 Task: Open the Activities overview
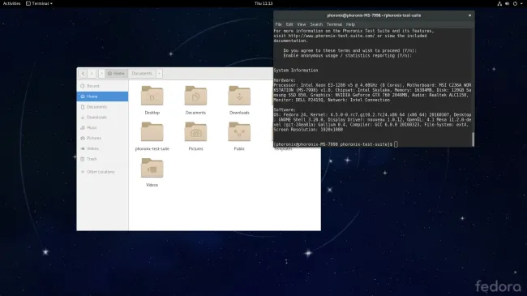12,3
